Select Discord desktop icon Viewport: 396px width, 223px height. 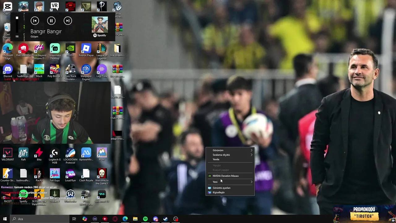(8, 71)
